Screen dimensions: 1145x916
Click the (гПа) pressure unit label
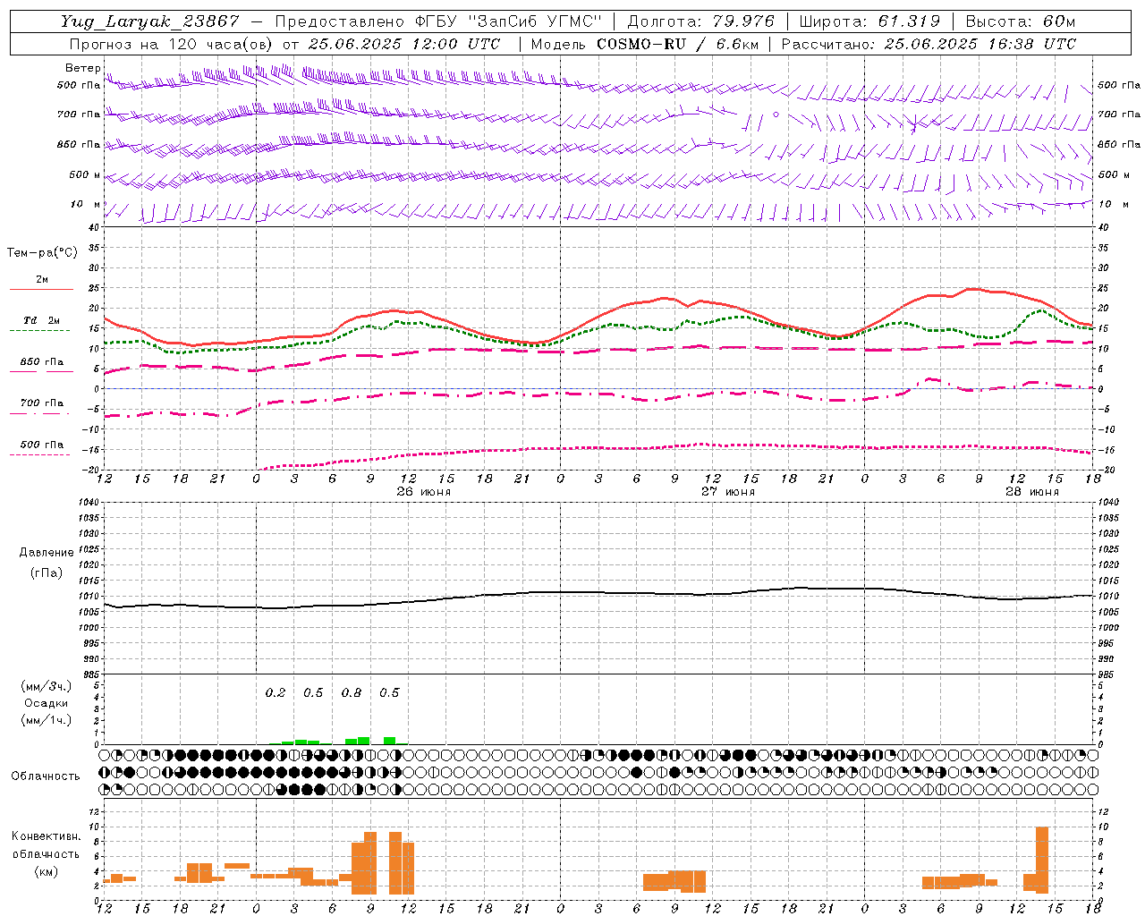pyautogui.click(x=47, y=573)
